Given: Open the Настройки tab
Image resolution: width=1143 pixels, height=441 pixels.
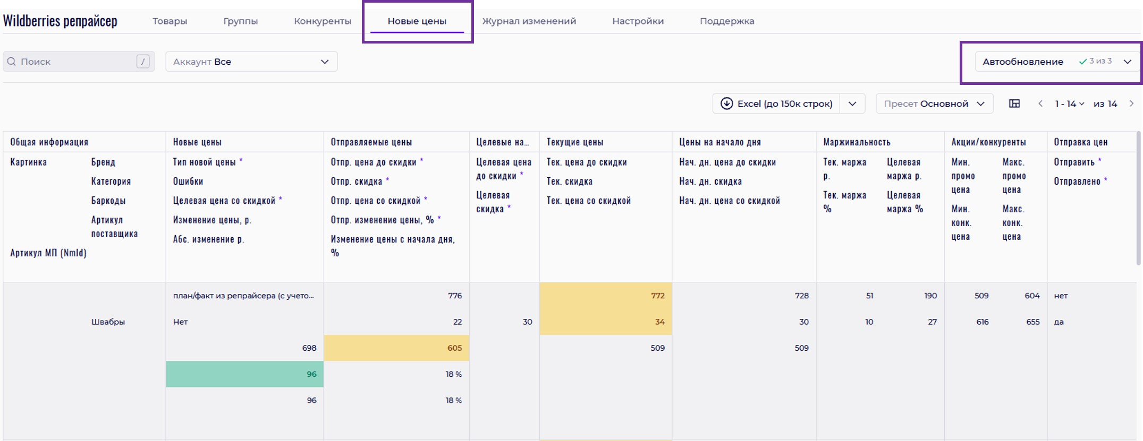Looking at the screenshot, I should coord(638,21).
